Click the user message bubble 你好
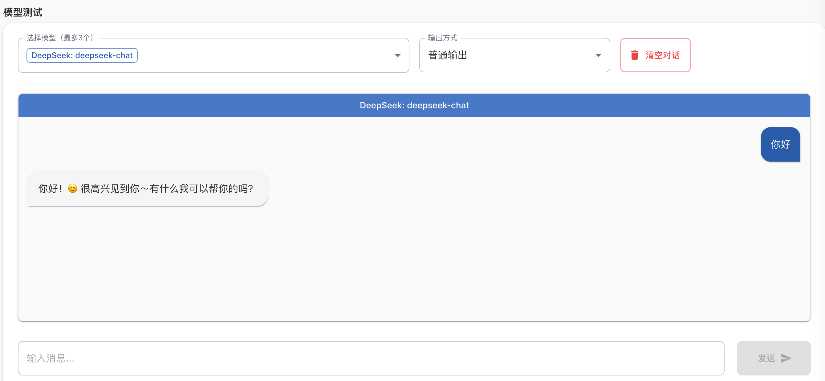The image size is (825, 381). tap(780, 144)
